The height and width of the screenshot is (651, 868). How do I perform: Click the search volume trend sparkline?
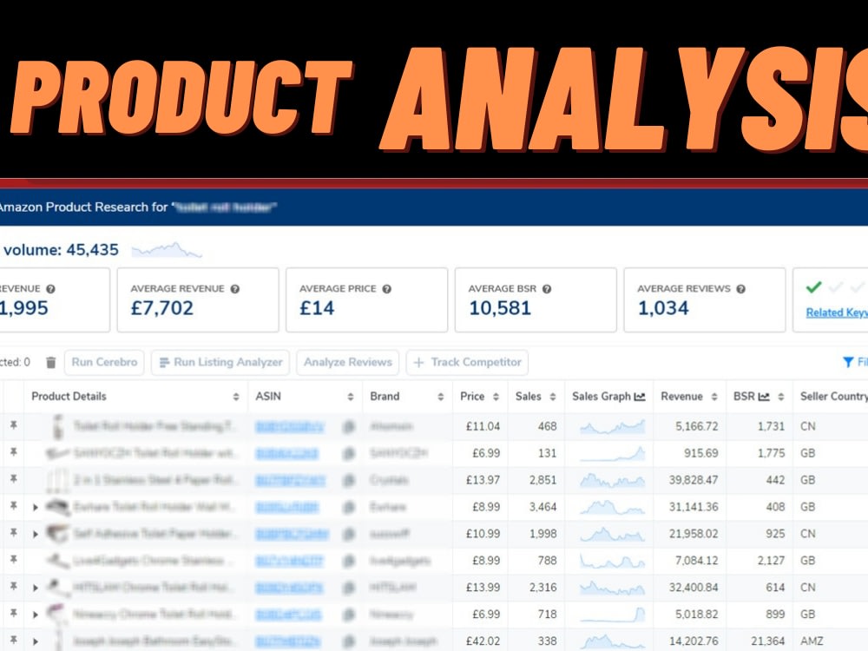[x=167, y=250]
